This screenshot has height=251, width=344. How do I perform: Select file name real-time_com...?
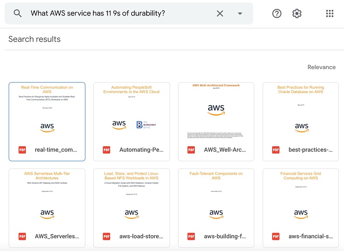click(x=56, y=150)
